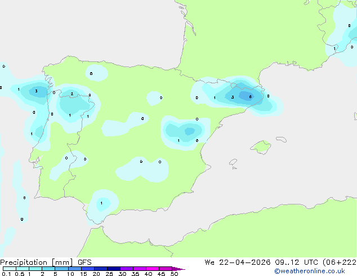Click the Mallorca island outline
The width and height of the screenshot is (357, 276).
pos(261,148)
